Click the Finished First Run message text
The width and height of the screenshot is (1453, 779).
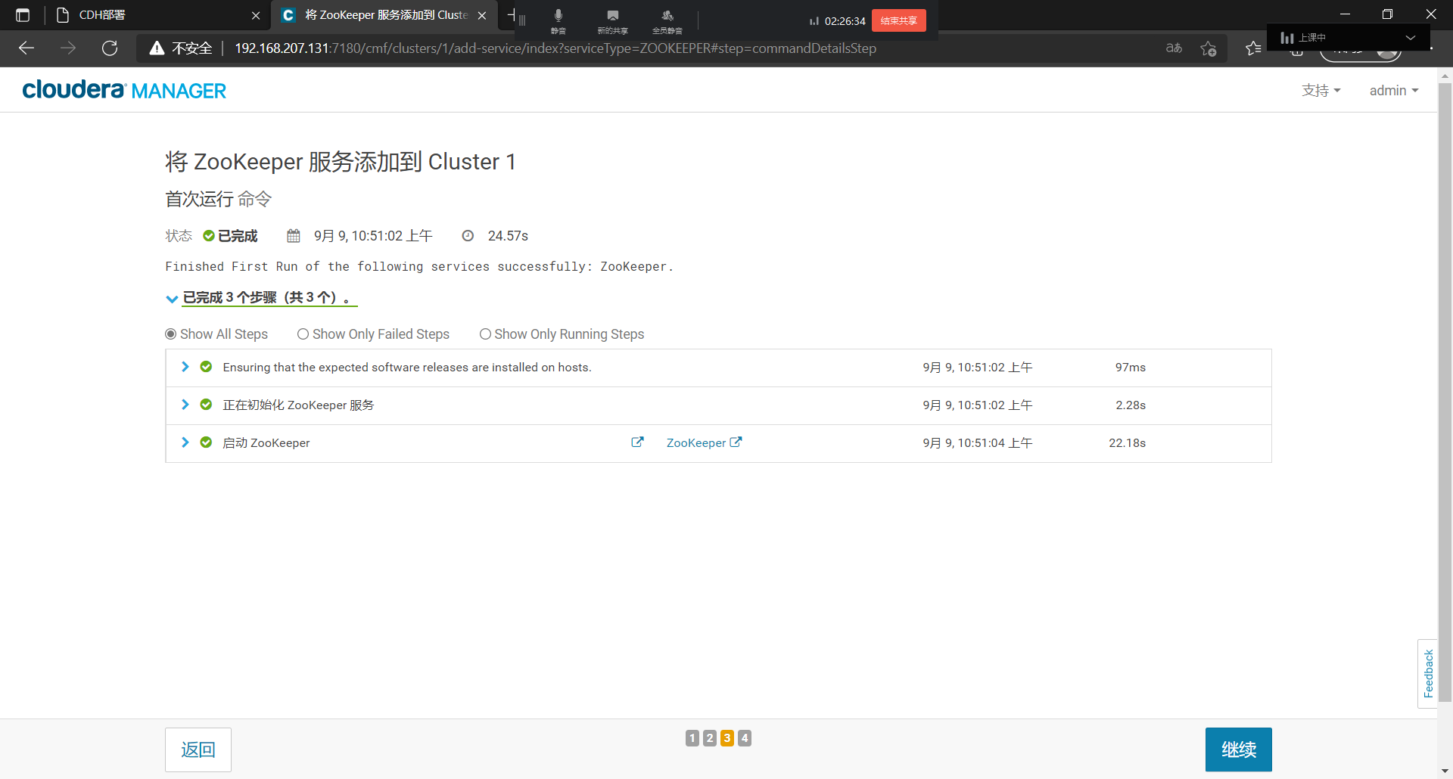419,266
